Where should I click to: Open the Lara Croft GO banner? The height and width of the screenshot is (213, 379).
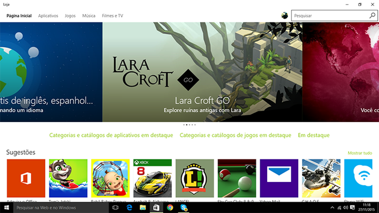pos(202,72)
